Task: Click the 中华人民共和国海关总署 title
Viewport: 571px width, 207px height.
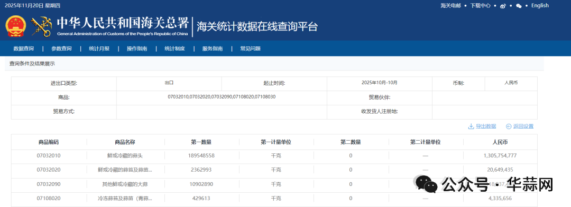Action: pos(122,24)
